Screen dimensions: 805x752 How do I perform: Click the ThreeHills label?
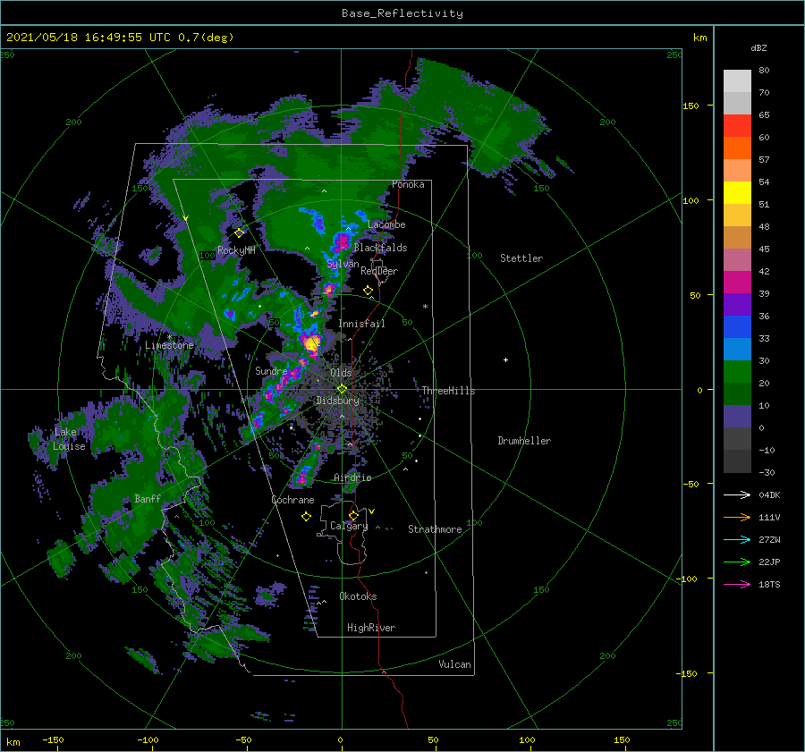(449, 391)
